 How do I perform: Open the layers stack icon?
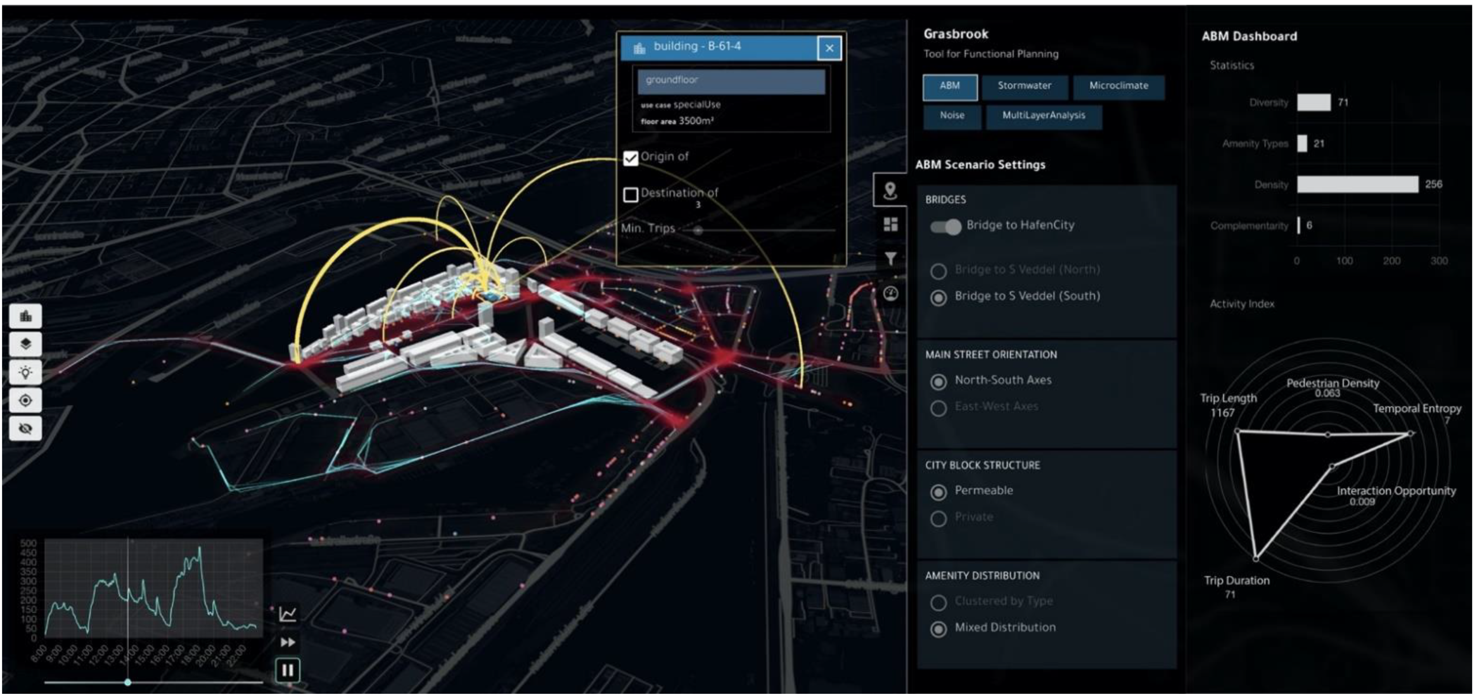pos(25,345)
